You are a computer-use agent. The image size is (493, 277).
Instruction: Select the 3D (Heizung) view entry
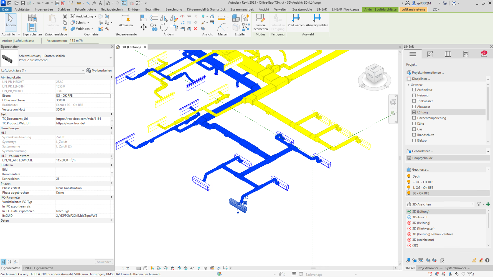tap(421, 223)
